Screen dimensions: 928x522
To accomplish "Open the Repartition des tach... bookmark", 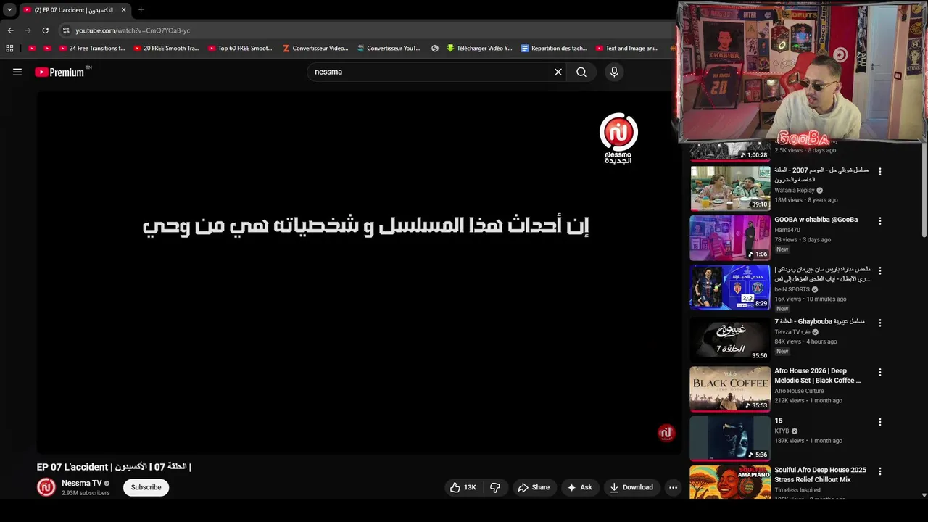I will click(554, 49).
